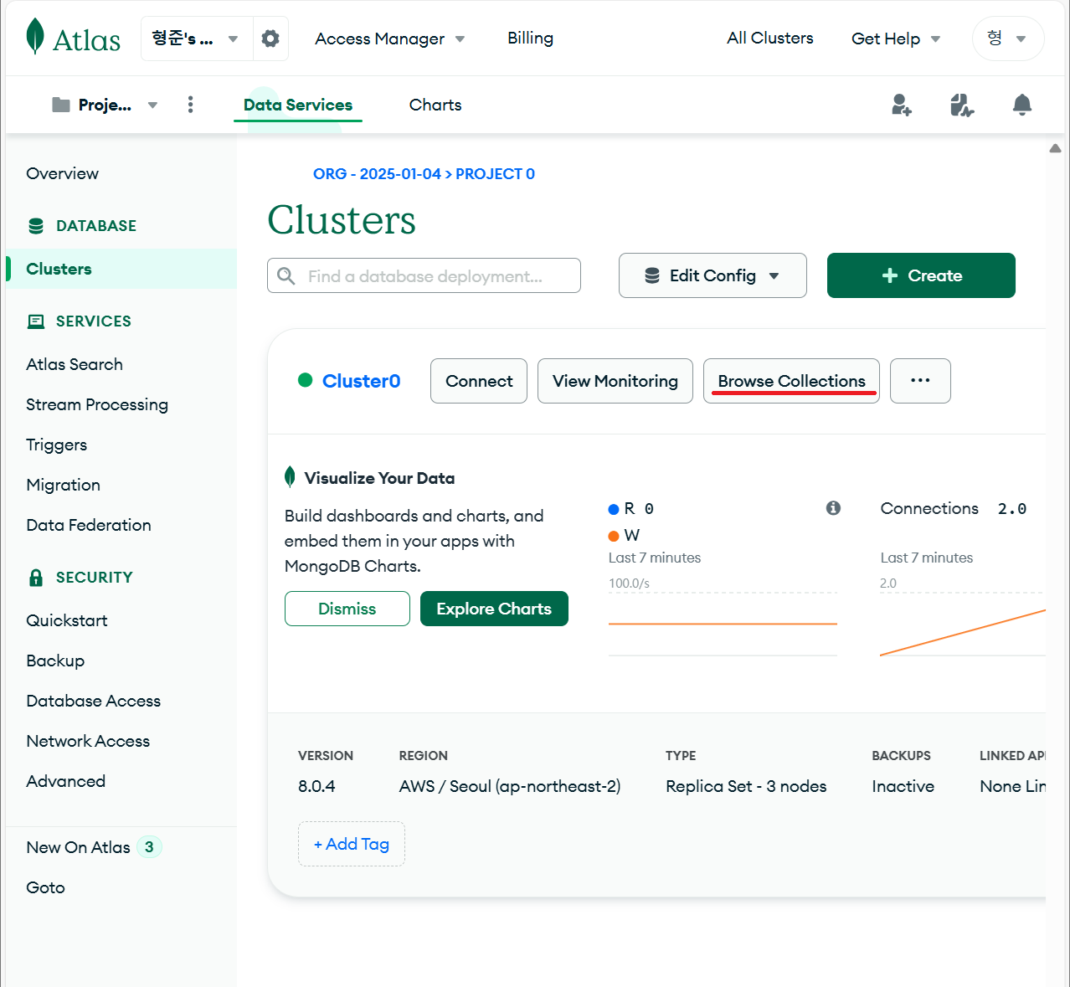Click the Services monitor icon in sidebar
Image resolution: width=1070 pixels, height=987 pixels.
click(36, 321)
